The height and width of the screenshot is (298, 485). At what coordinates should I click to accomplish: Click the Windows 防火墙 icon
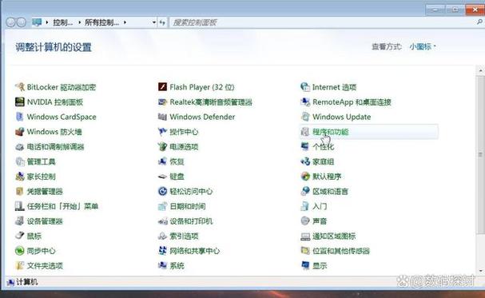(x=20, y=132)
